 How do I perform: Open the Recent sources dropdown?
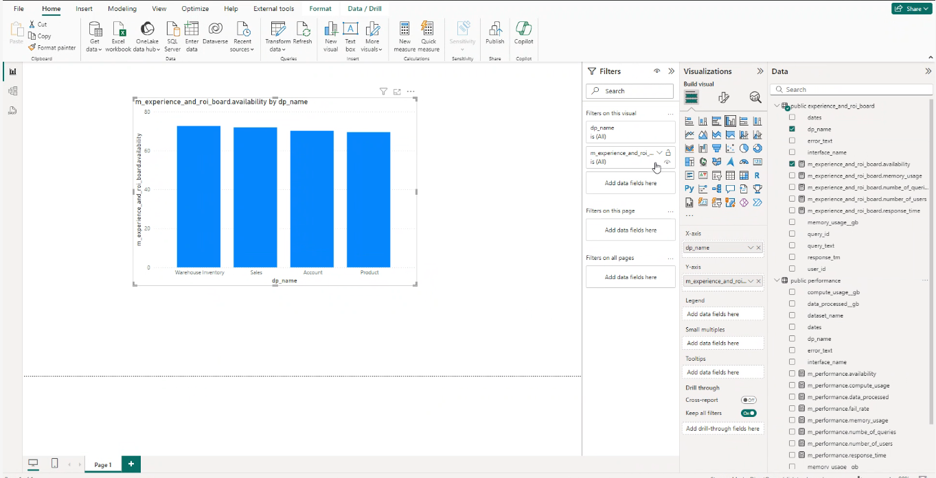(x=242, y=37)
